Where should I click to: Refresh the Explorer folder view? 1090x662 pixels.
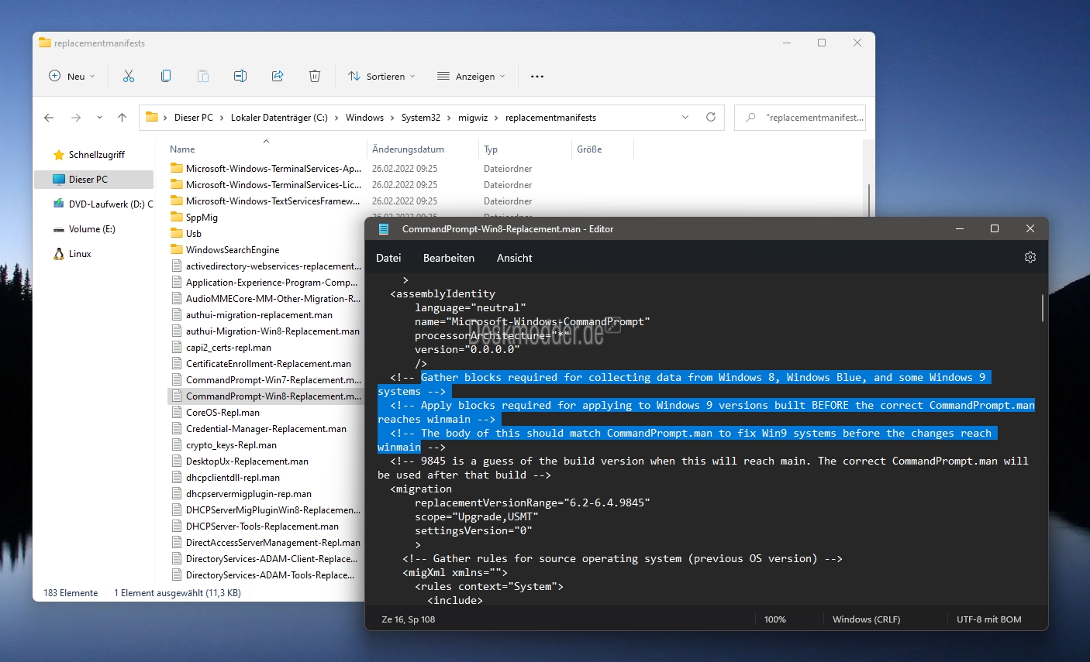(711, 117)
